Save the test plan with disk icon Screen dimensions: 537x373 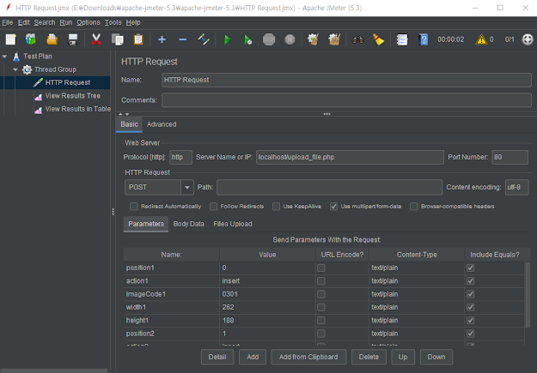pyautogui.click(x=73, y=39)
